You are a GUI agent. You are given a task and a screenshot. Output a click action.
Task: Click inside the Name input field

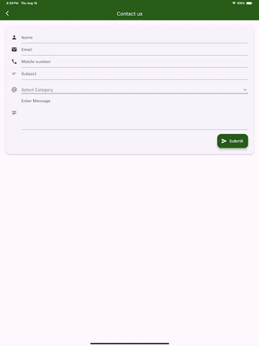(134, 37)
